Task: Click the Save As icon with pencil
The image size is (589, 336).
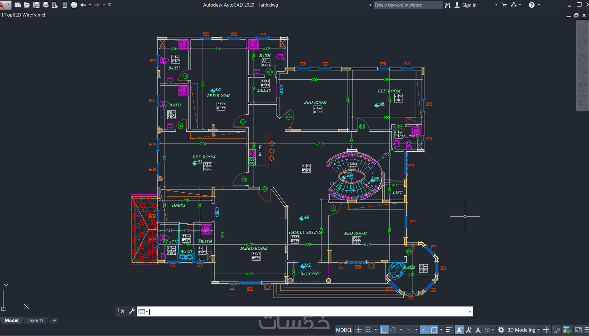Action: (x=45, y=5)
